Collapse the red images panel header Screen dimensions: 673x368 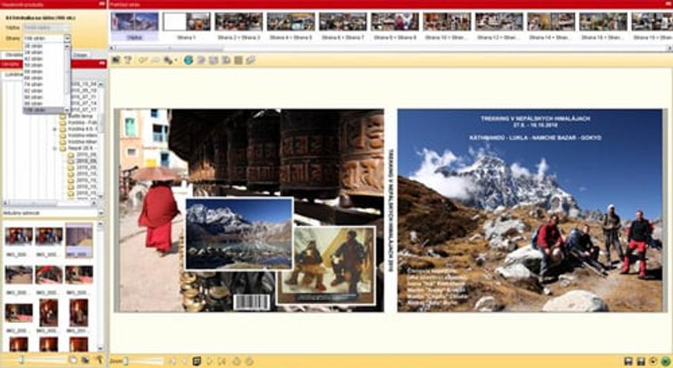point(102,64)
